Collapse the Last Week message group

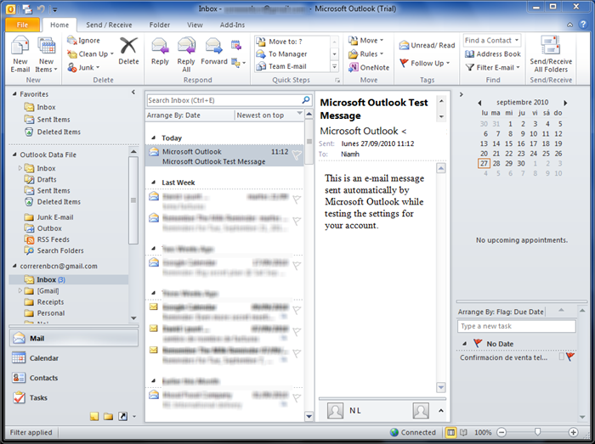point(153,183)
